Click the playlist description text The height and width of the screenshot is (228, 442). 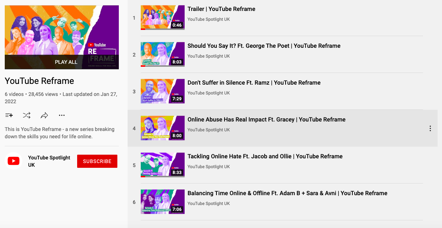(60, 133)
